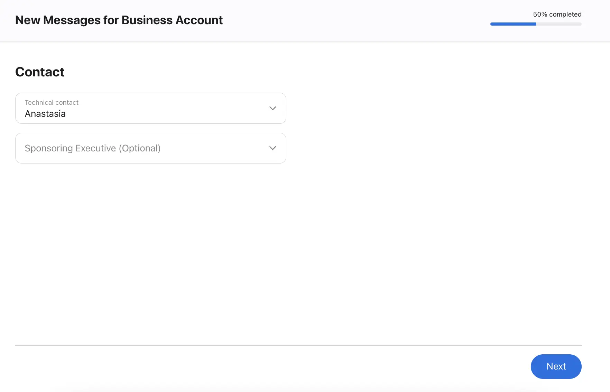Viewport: 610px width, 392px height.
Task: Click the gray unfilled portion of progress bar
Action: pos(558,24)
